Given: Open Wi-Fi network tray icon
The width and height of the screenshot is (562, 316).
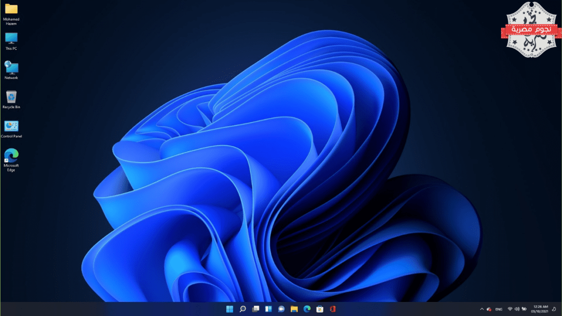Looking at the screenshot, I should pyautogui.click(x=510, y=309).
